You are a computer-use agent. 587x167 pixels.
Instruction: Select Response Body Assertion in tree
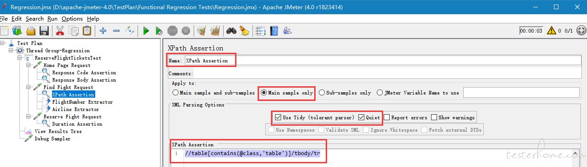coord(84,80)
